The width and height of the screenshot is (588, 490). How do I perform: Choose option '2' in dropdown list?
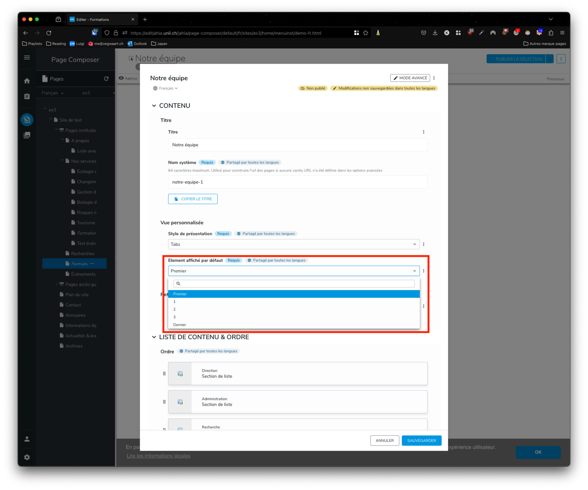pos(174,309)
